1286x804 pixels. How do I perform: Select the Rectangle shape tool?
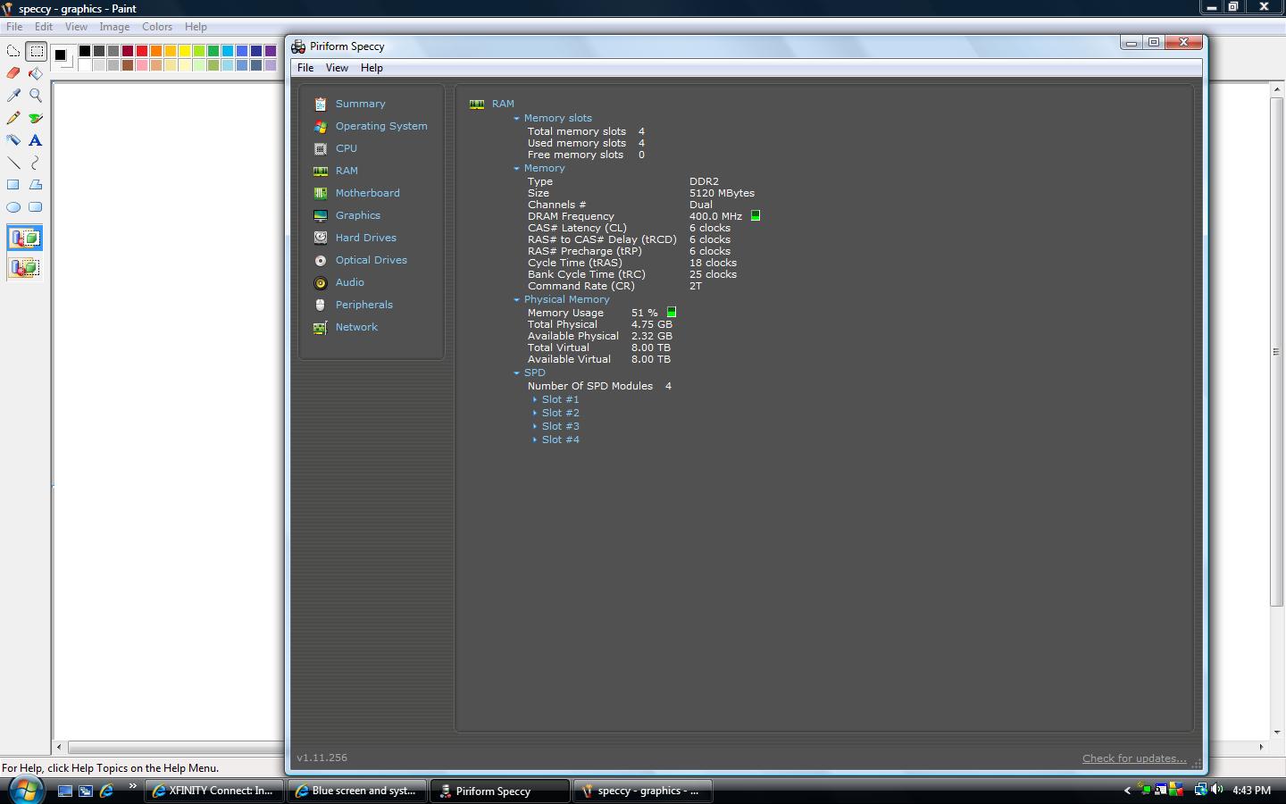[13, 185]
